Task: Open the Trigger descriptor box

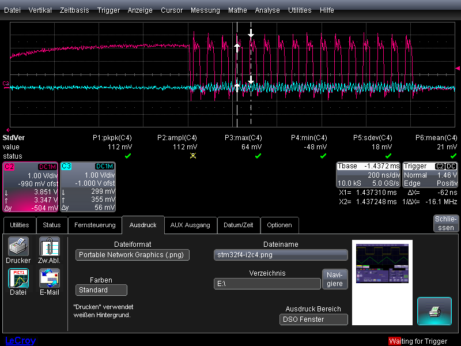Action: (x=430, y=175)
